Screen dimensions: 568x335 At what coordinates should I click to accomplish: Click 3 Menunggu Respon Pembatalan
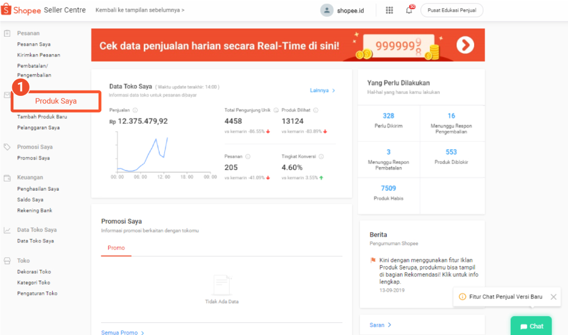coord(388,159)
